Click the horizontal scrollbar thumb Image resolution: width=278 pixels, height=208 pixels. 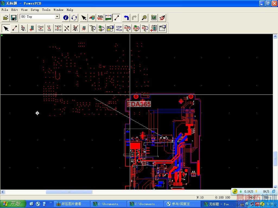coord(69,192)
